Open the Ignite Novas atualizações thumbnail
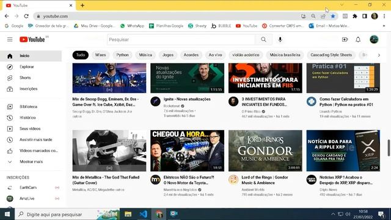The height and width of the screenshot is (220, 391). coord(188,78)
